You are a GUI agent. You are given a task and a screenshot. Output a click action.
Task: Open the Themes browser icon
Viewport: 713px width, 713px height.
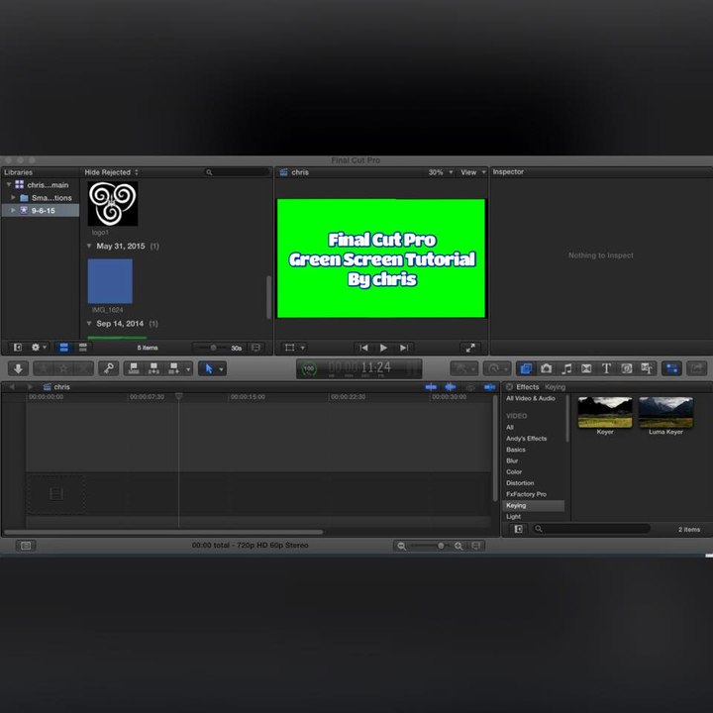646,368
